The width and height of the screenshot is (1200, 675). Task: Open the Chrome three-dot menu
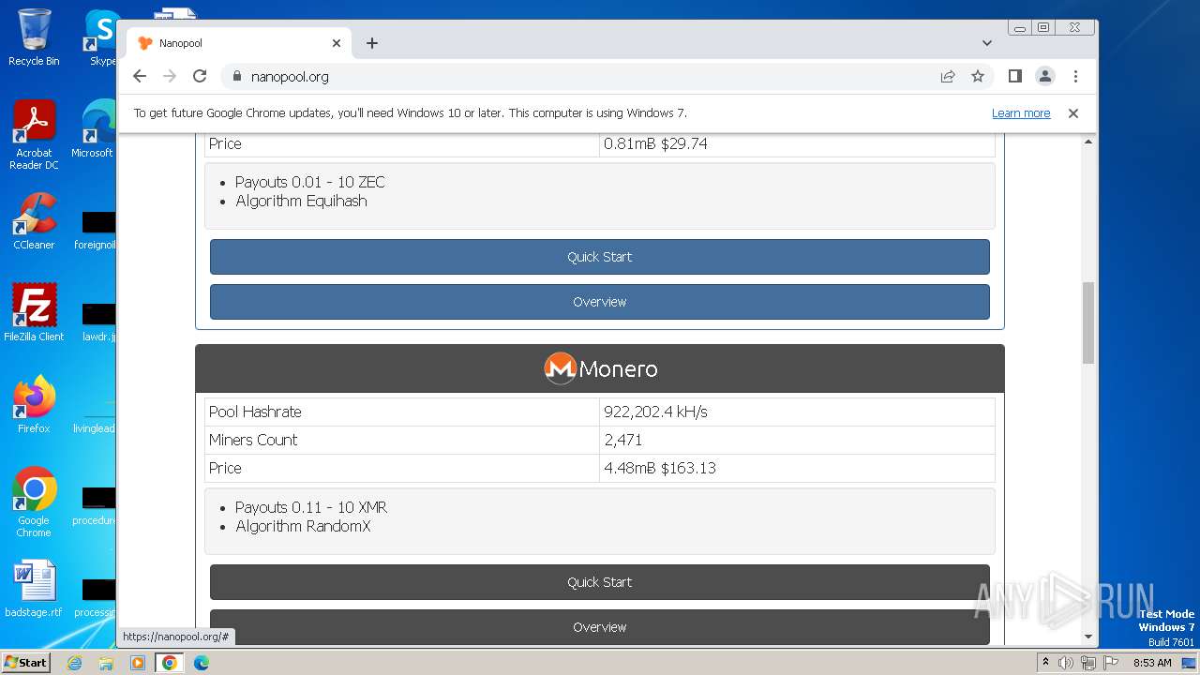tap(1075, 76)
